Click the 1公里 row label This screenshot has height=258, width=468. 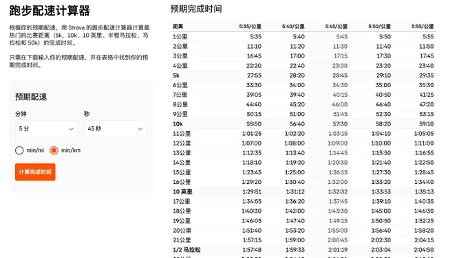tap(180, 36)
